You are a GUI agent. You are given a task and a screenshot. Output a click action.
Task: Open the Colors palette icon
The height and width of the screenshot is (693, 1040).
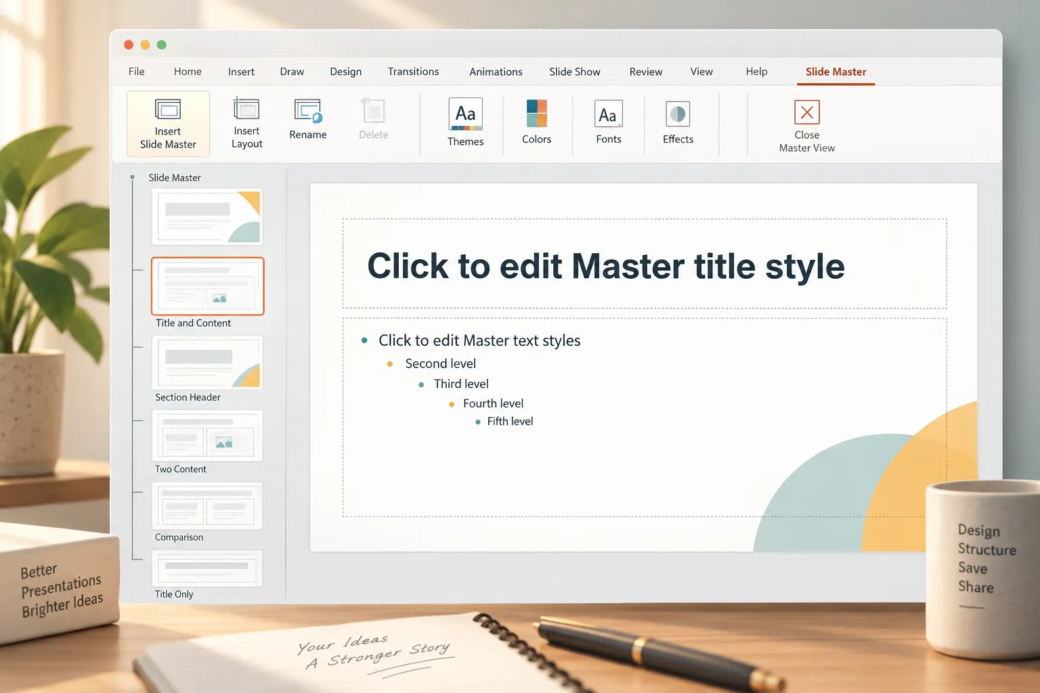[537, 114]
